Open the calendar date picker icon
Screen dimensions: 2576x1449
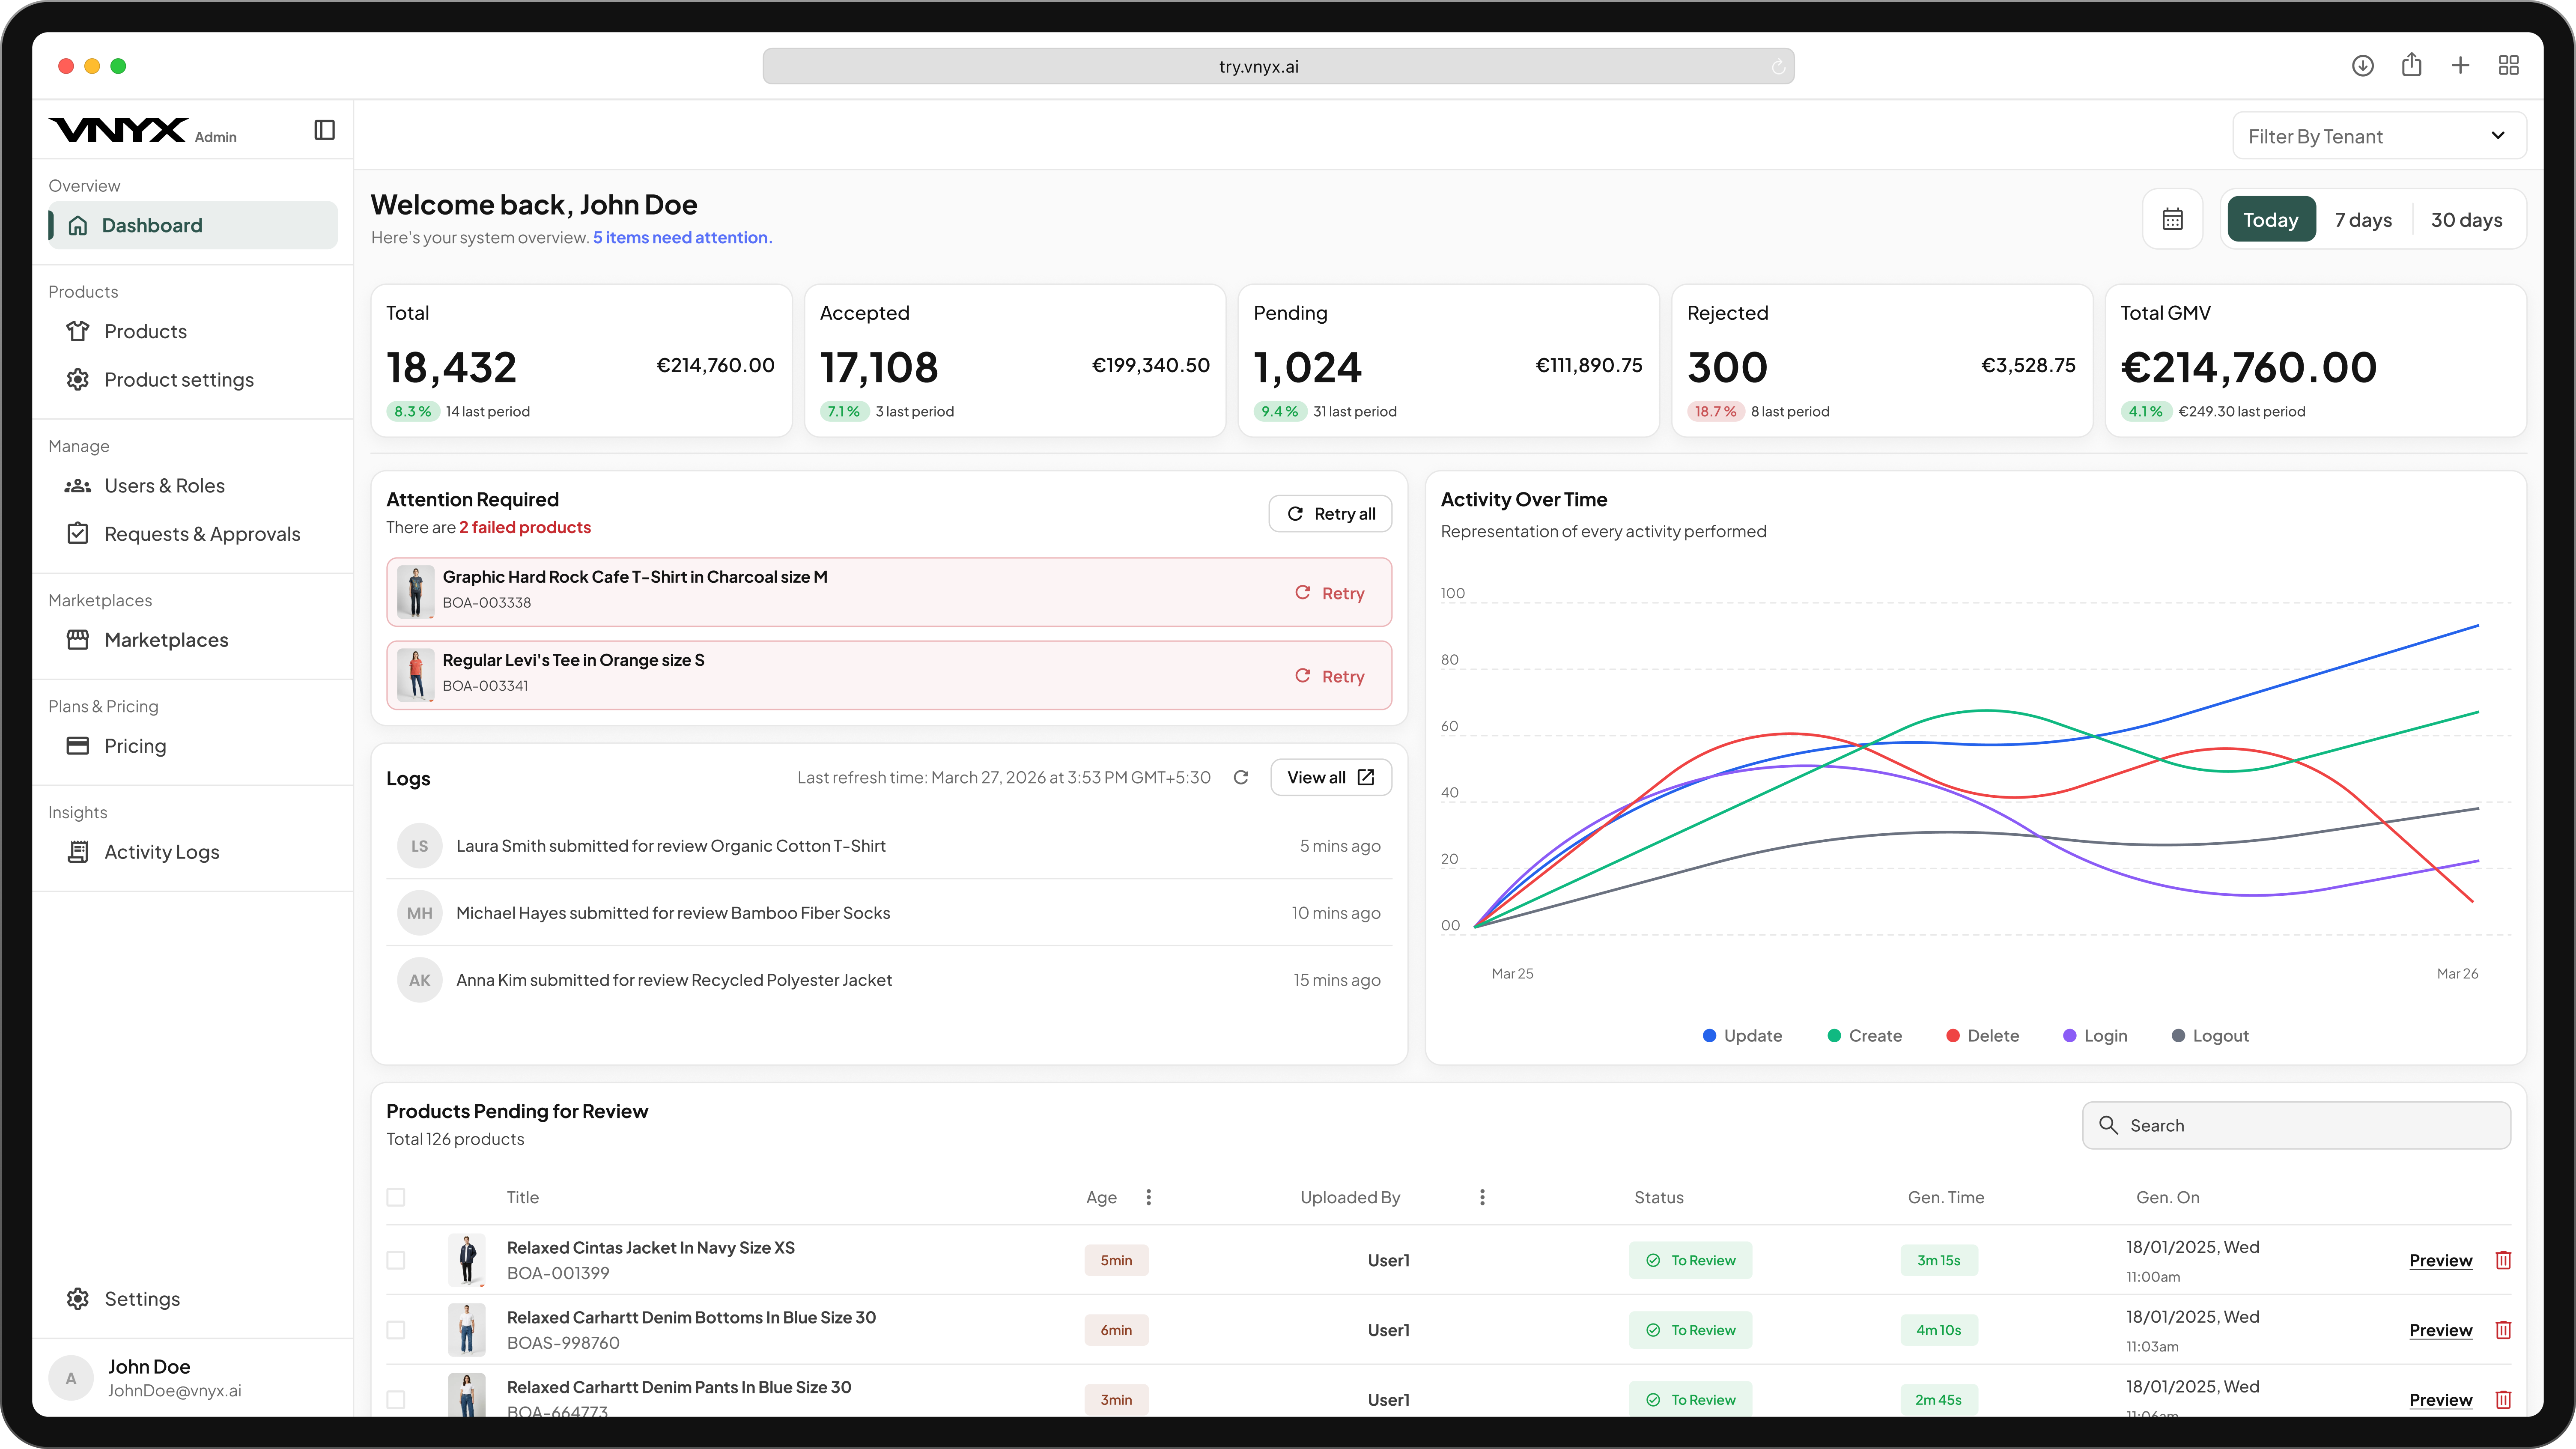2172,219
